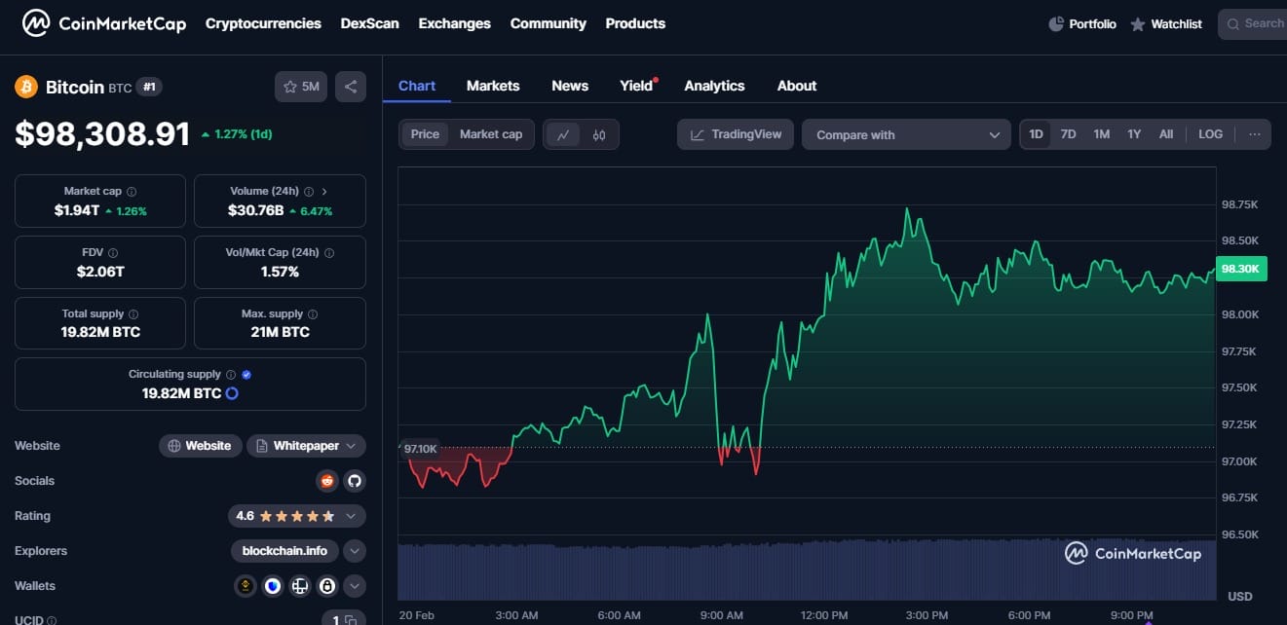The width and height of the screenshot is (1287, 625).
Task: Add Bitcoin to watchlist with 5M star button
Action: (301, 87)
